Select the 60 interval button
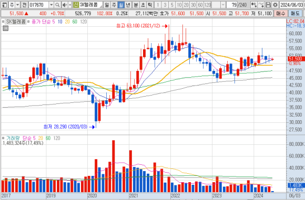 point(200,5)
